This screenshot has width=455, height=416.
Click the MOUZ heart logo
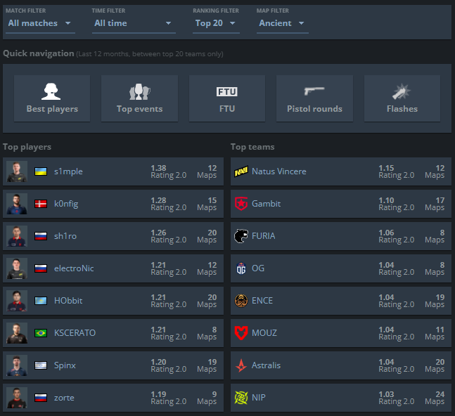(241, 333)
